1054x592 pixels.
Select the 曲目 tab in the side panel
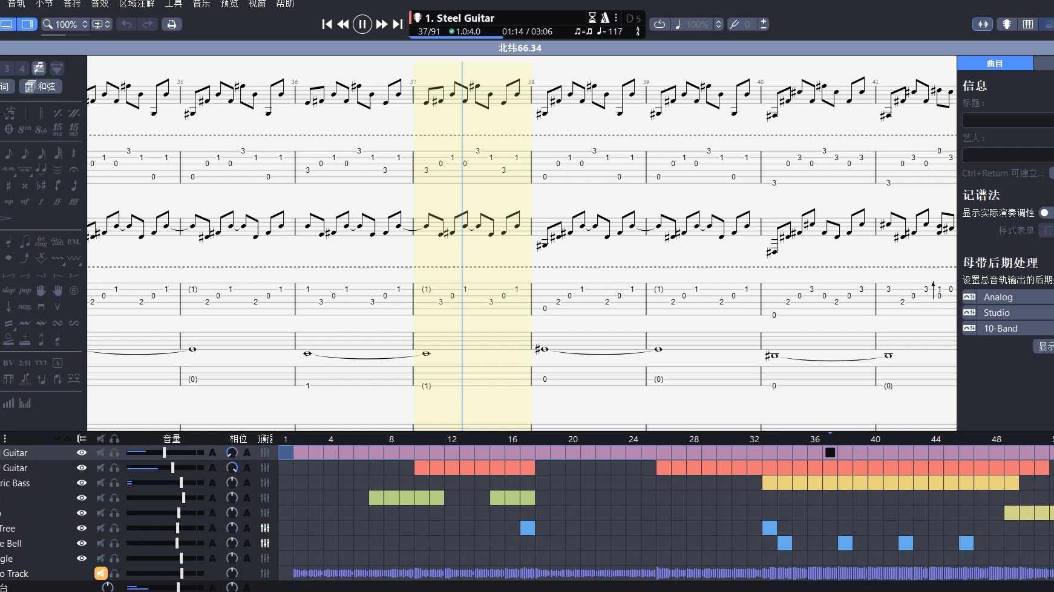click(995, 63)
